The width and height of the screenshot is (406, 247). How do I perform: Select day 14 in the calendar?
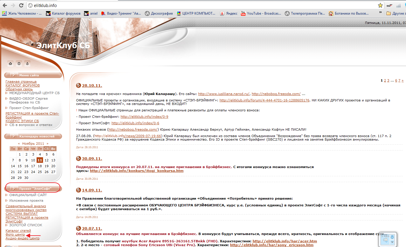(13, 166)
